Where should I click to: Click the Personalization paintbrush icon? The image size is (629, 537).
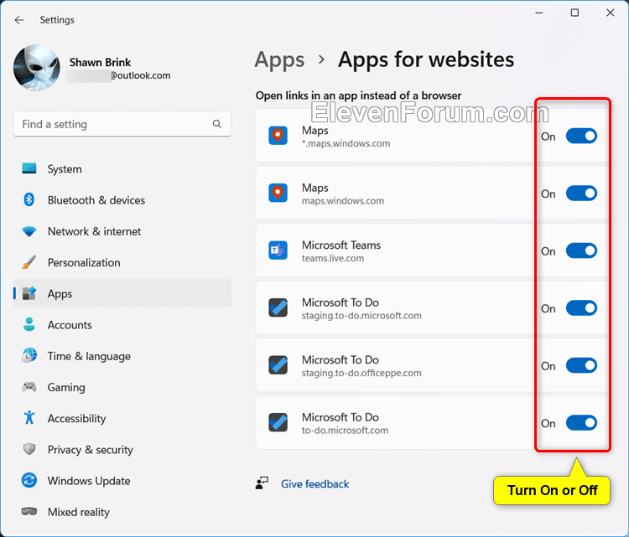(x=29, y=262)
